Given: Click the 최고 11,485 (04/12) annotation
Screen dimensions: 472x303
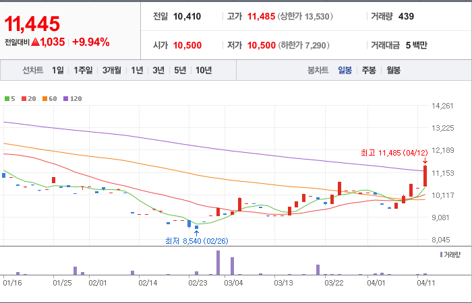Looking at the screenshot, I should point(394,153).
